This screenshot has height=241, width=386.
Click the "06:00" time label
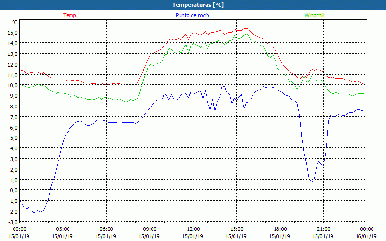point(106,229)
